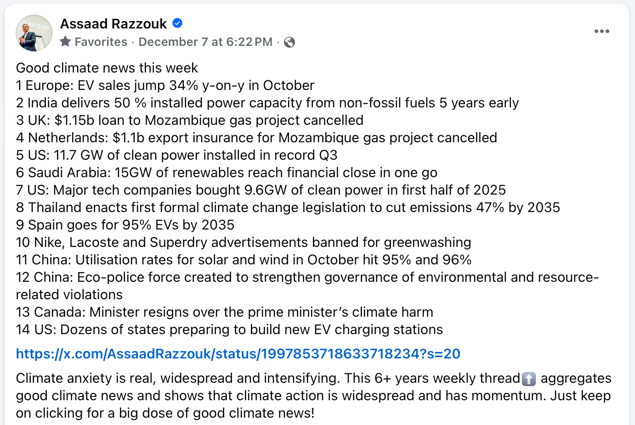Open the post options three-dot menu
The height and width of the screenshot is (425, 635).
point(601,31)
